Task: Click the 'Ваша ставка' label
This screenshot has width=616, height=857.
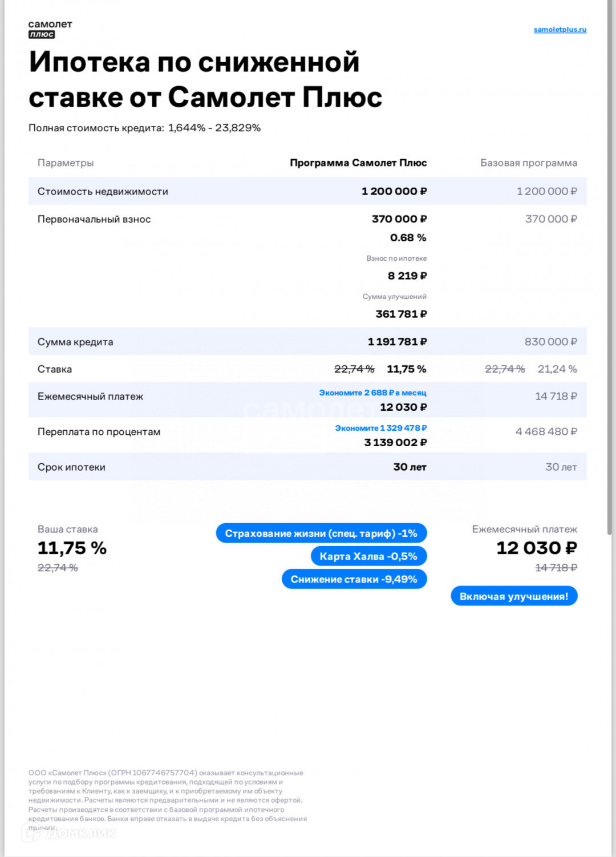Action: click(x=67, y=529)
